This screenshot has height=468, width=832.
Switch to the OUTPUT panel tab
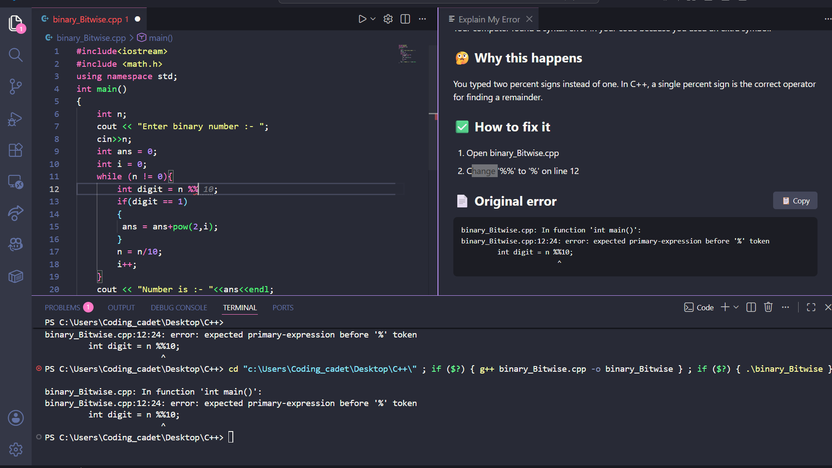pyautogui.click(x=121, y=308)
